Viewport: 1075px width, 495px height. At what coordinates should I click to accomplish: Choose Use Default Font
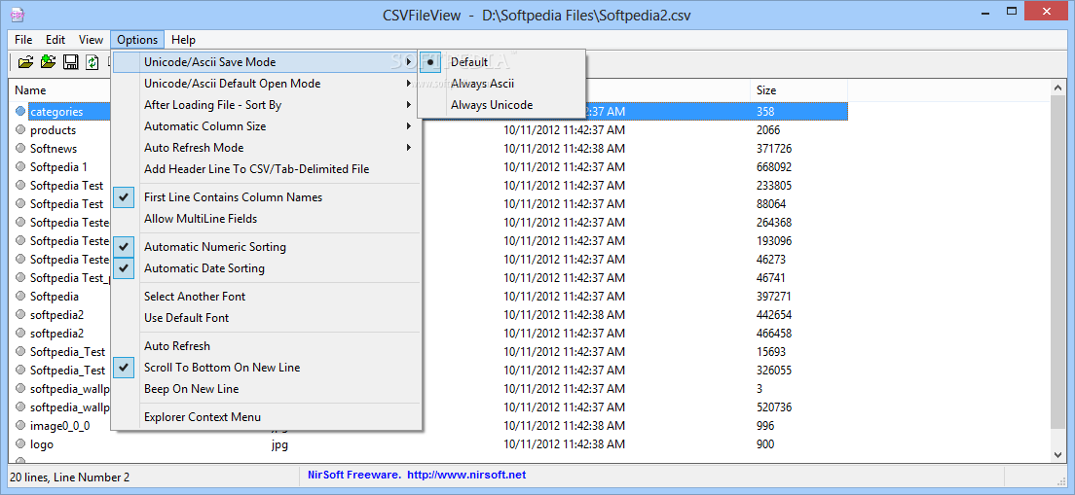click(x=266, y=318)
